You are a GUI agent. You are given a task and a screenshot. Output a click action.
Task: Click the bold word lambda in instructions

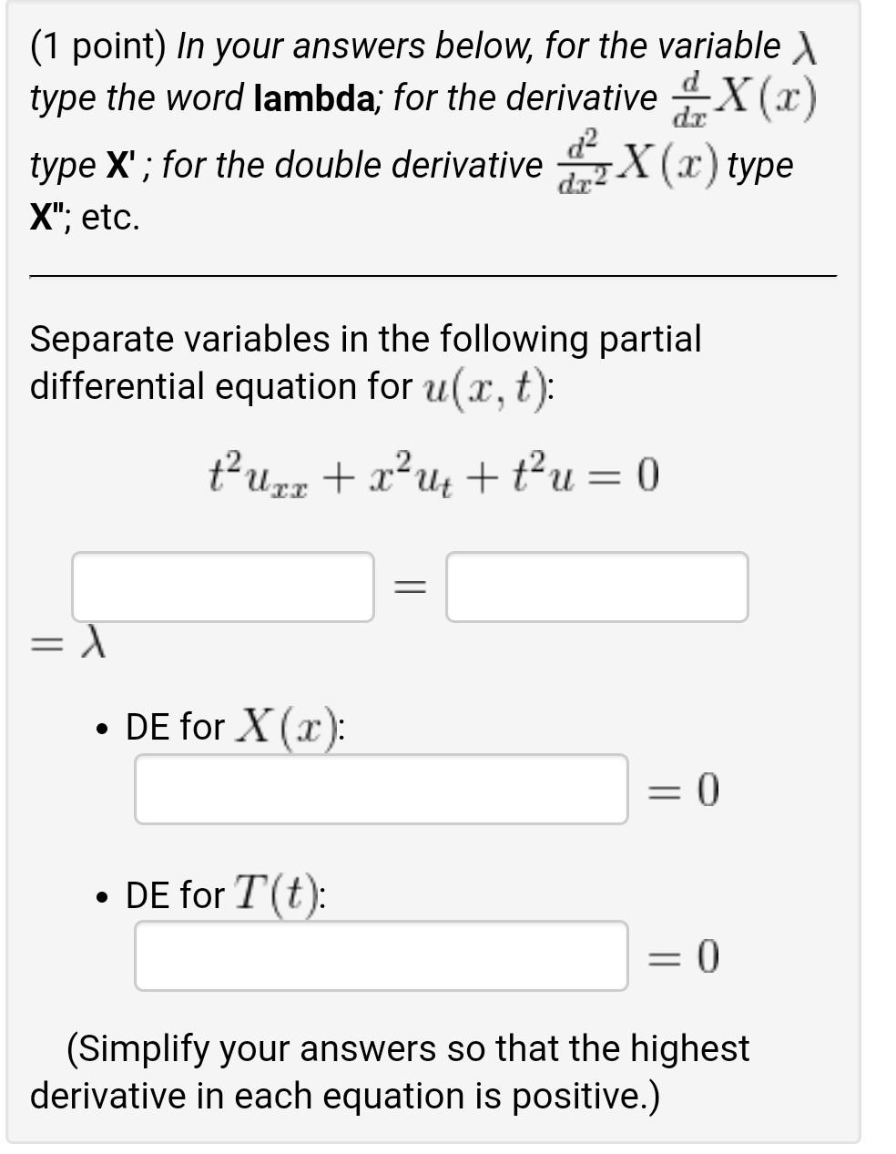314,98
